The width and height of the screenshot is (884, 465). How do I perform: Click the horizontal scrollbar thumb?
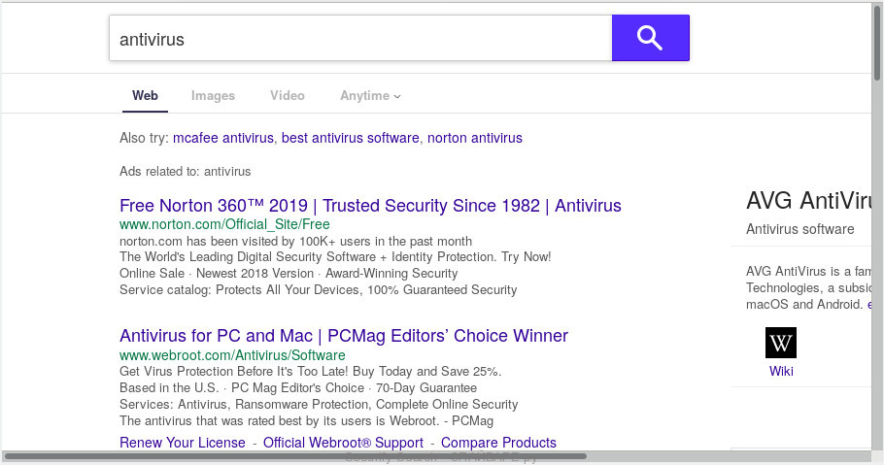pos(295,456)
